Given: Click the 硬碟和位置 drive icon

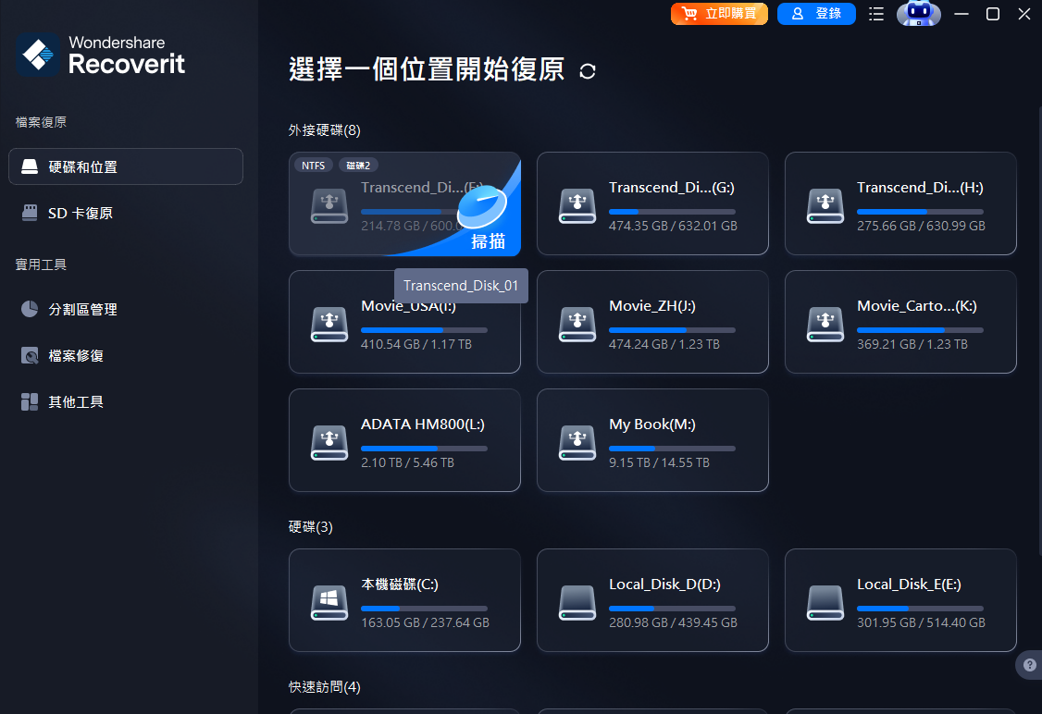Looking at the screenshot, I should 30,166.
